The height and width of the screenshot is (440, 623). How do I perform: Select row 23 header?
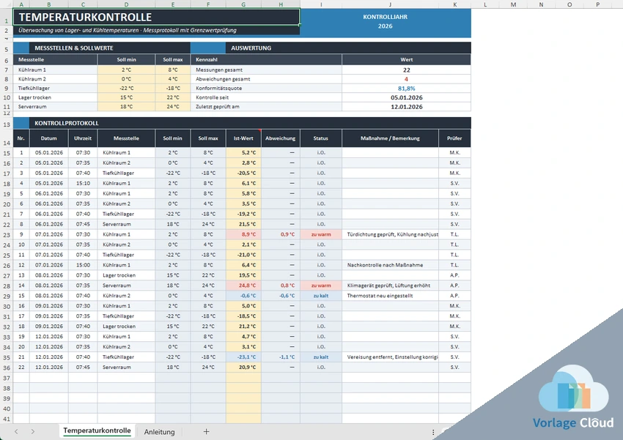click(x=7, y=234)
